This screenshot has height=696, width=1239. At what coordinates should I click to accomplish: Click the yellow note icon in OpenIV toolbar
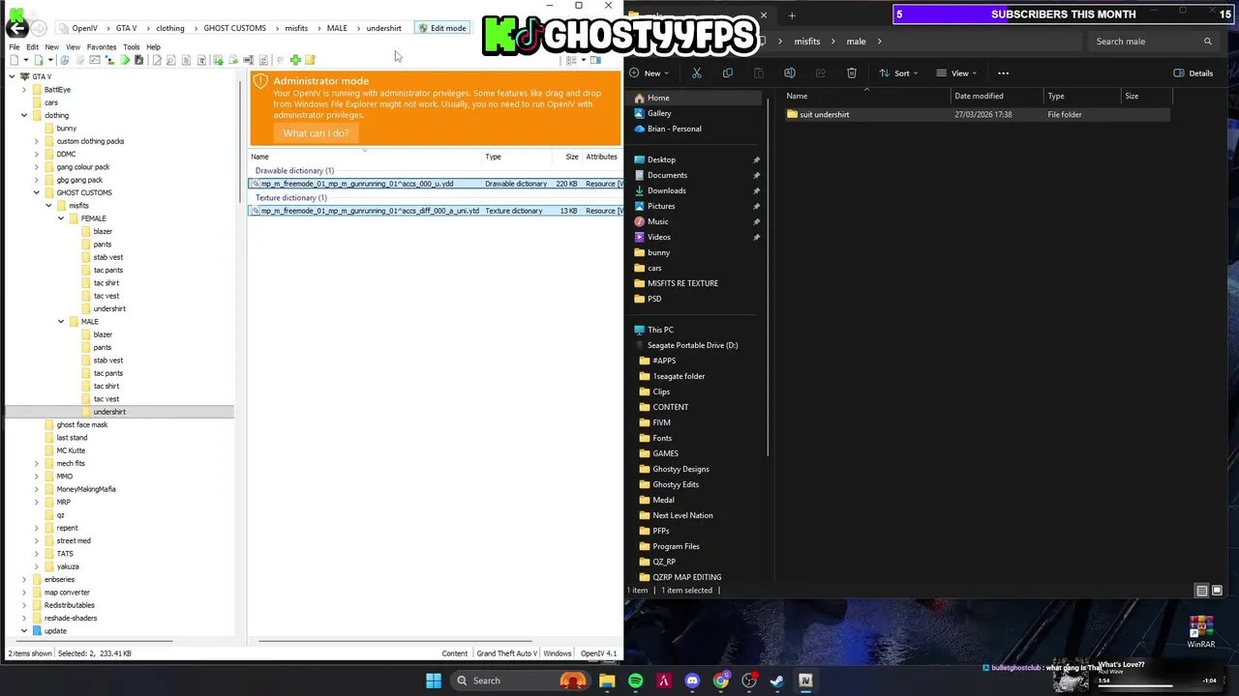coord(310,60)
